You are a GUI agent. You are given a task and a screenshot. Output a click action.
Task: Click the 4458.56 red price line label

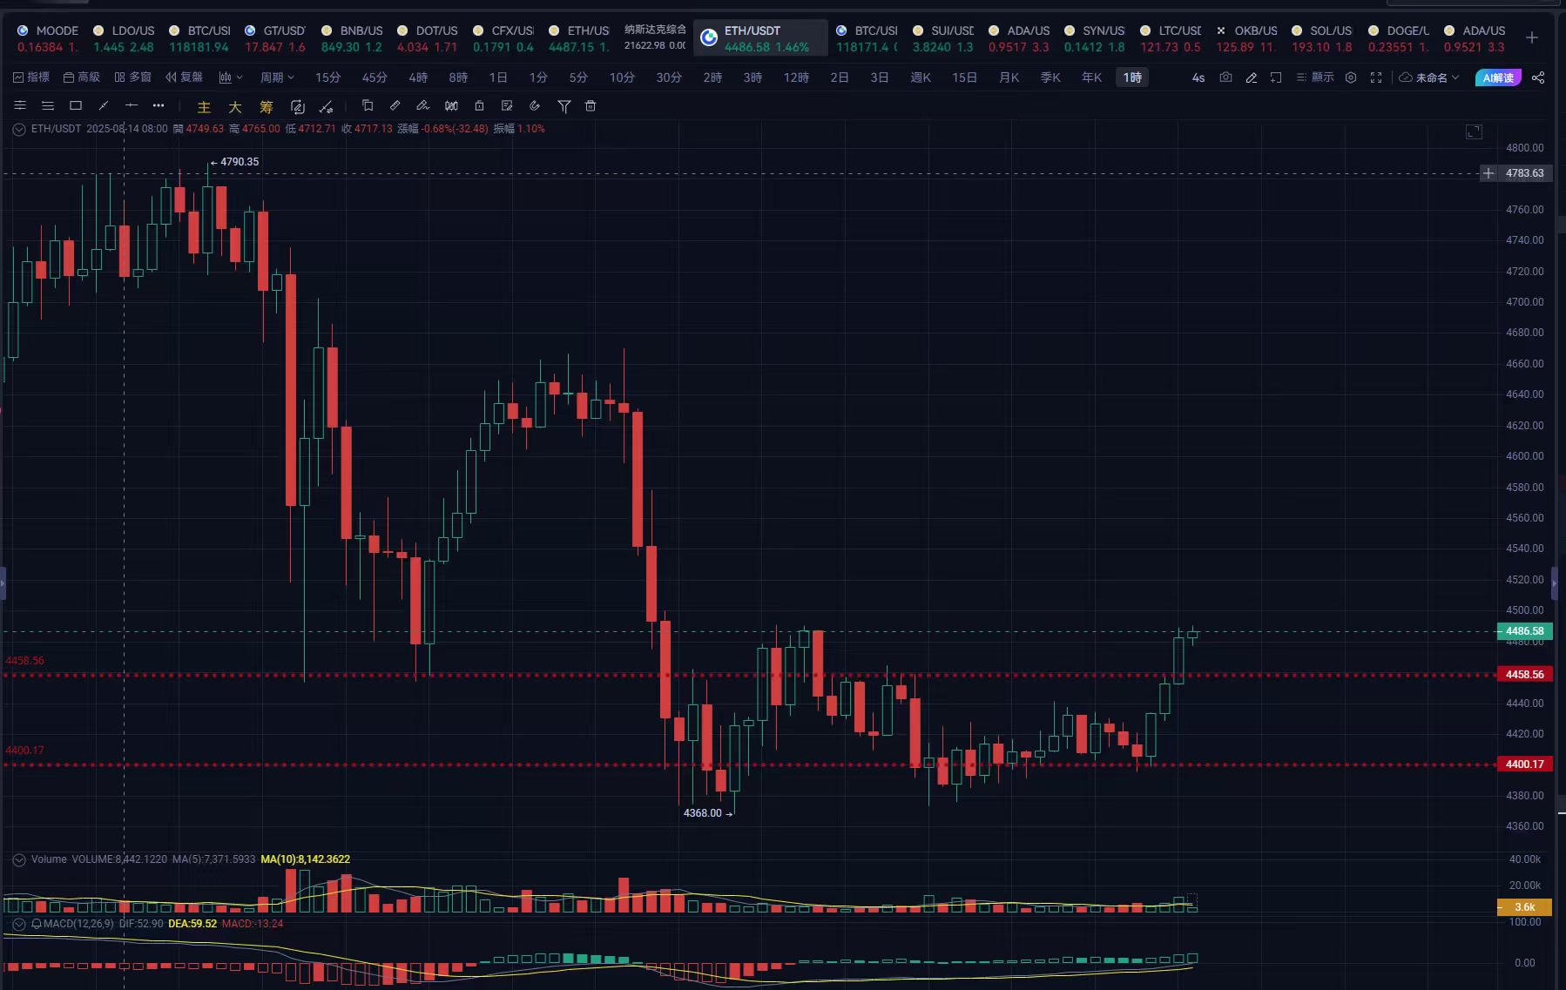click(1524, 675)
